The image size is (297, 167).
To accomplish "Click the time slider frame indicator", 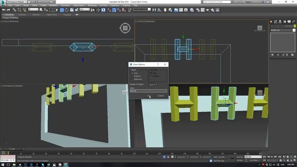I will point(13,149).
